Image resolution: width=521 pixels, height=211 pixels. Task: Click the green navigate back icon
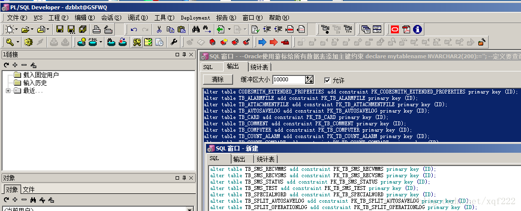tap(221, 29)
